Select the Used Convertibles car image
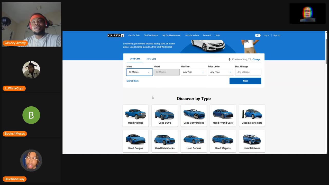The height and width of the screenshot is (185, 329). (194, 114)
